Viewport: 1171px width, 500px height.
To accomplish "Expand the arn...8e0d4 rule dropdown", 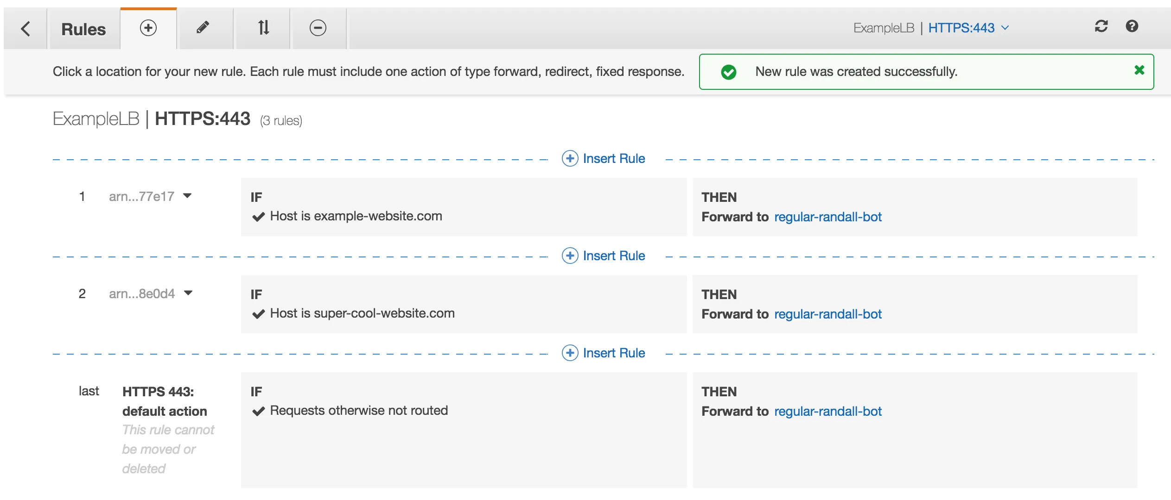I will click(x=188, y=294).
